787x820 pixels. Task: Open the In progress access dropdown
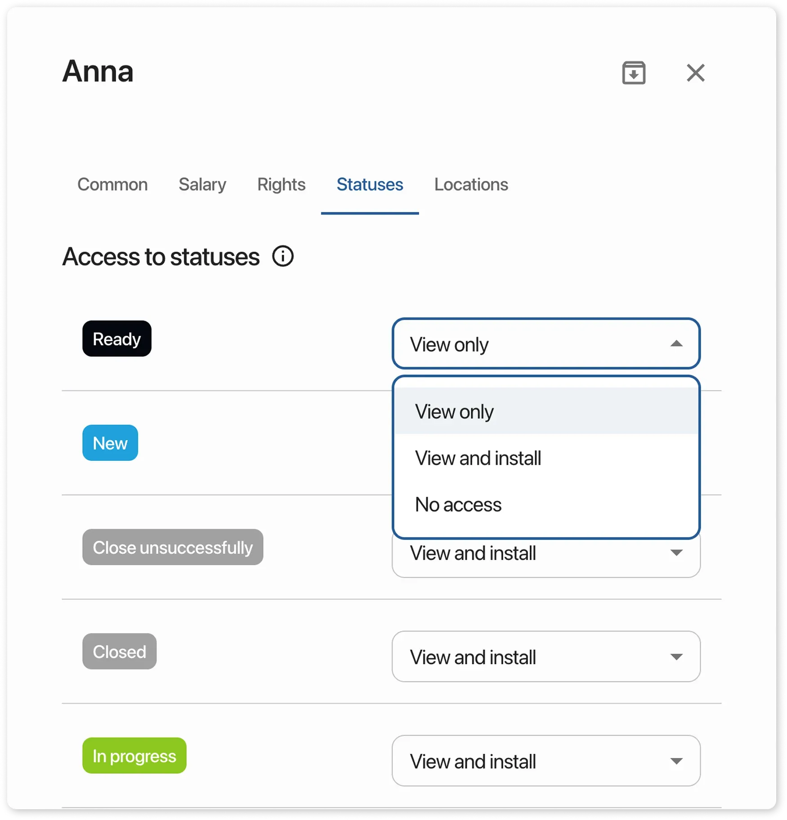point(546,761)
